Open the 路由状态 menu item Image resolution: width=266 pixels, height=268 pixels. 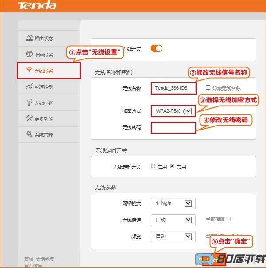click(x=49, y=39)
